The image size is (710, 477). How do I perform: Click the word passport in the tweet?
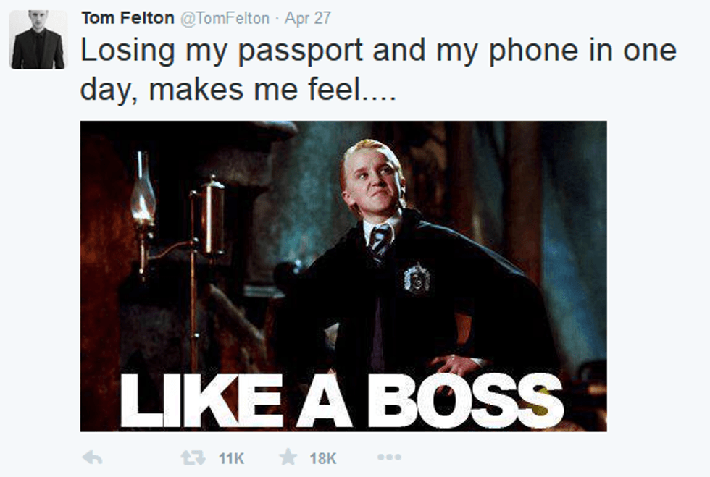point(300,51)
